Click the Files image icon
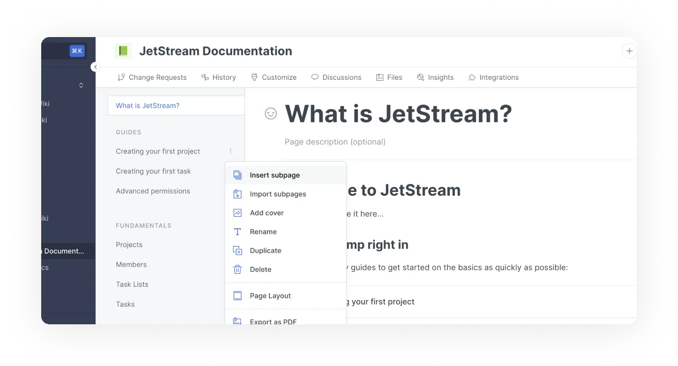The height and width of the screenshot is (366, 678). 380,77
